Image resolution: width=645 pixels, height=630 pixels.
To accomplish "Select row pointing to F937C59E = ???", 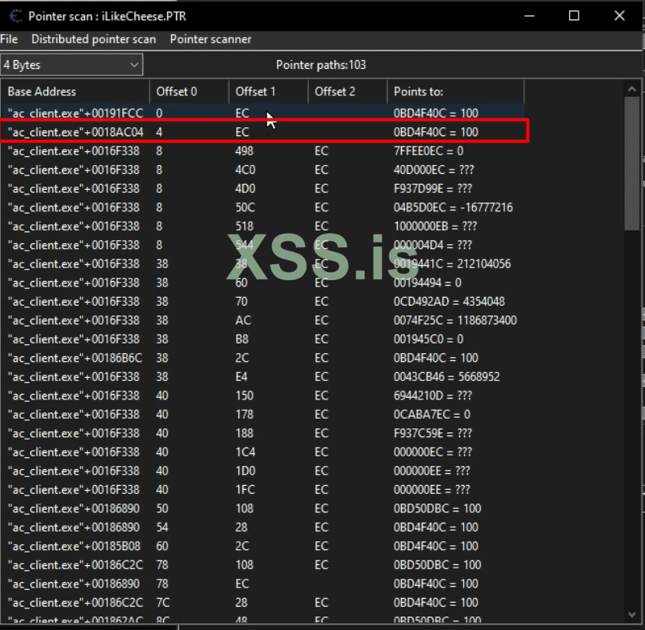I will click(x=262, y=433).
